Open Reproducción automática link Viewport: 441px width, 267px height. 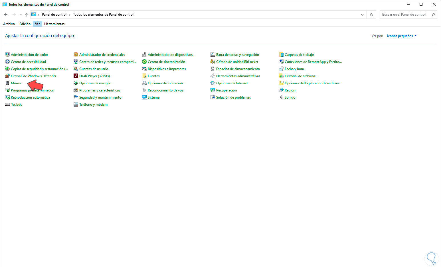pos(30,97)
